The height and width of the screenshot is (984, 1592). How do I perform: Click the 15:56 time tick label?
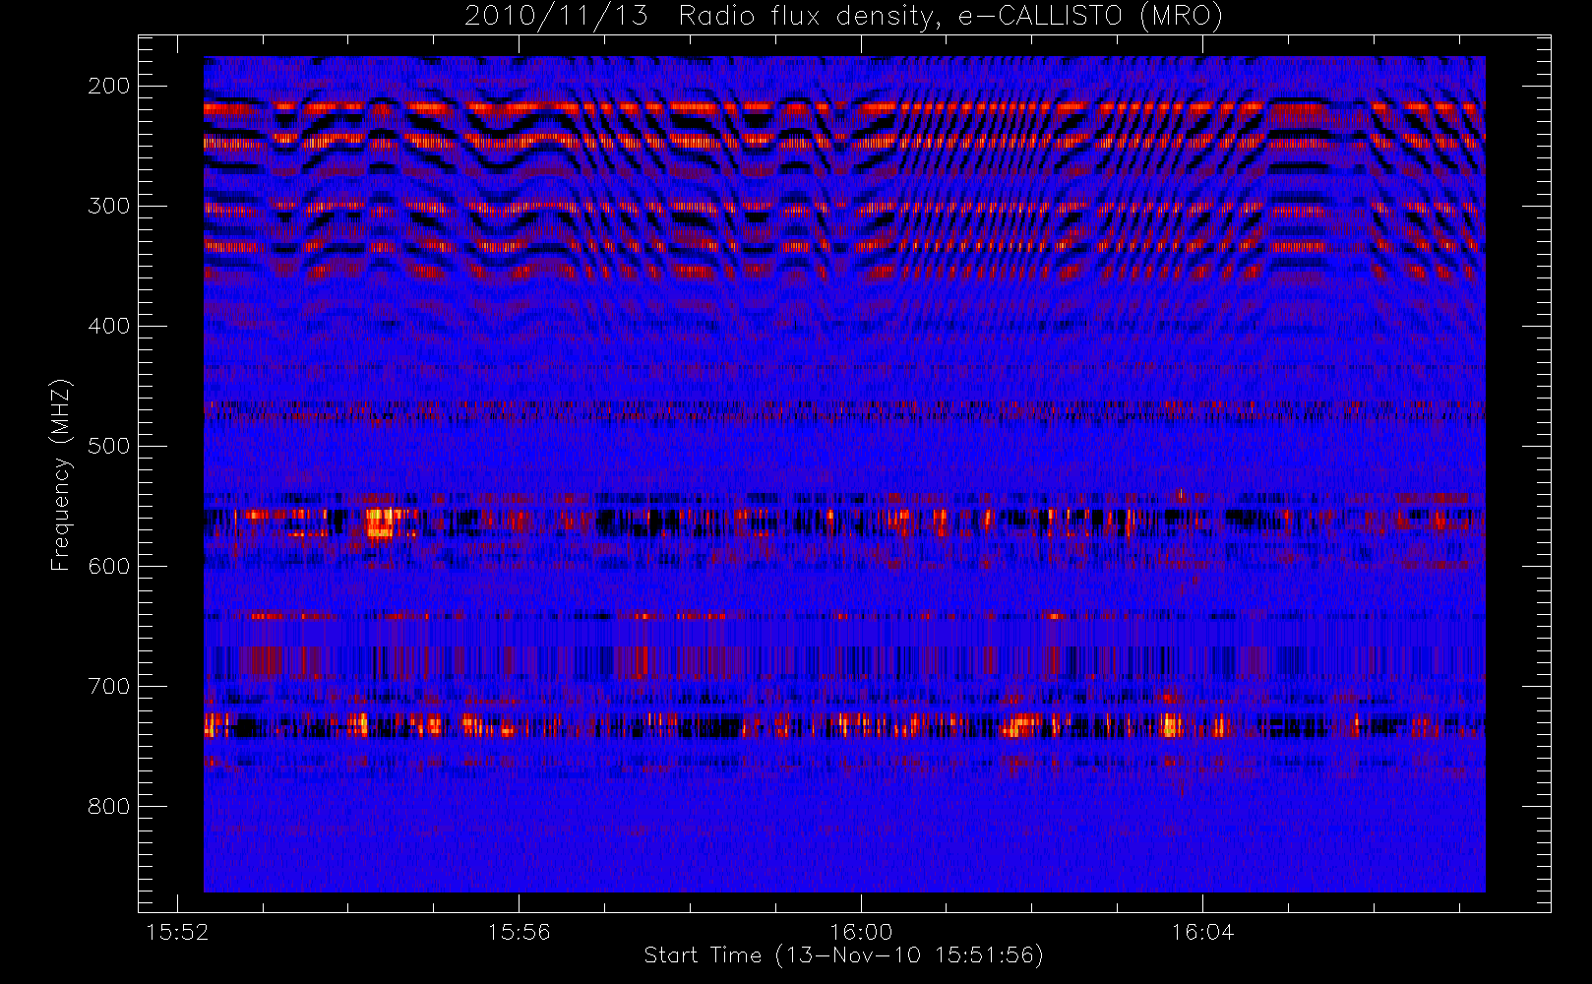pyautogui.click(x=519, y=932)
